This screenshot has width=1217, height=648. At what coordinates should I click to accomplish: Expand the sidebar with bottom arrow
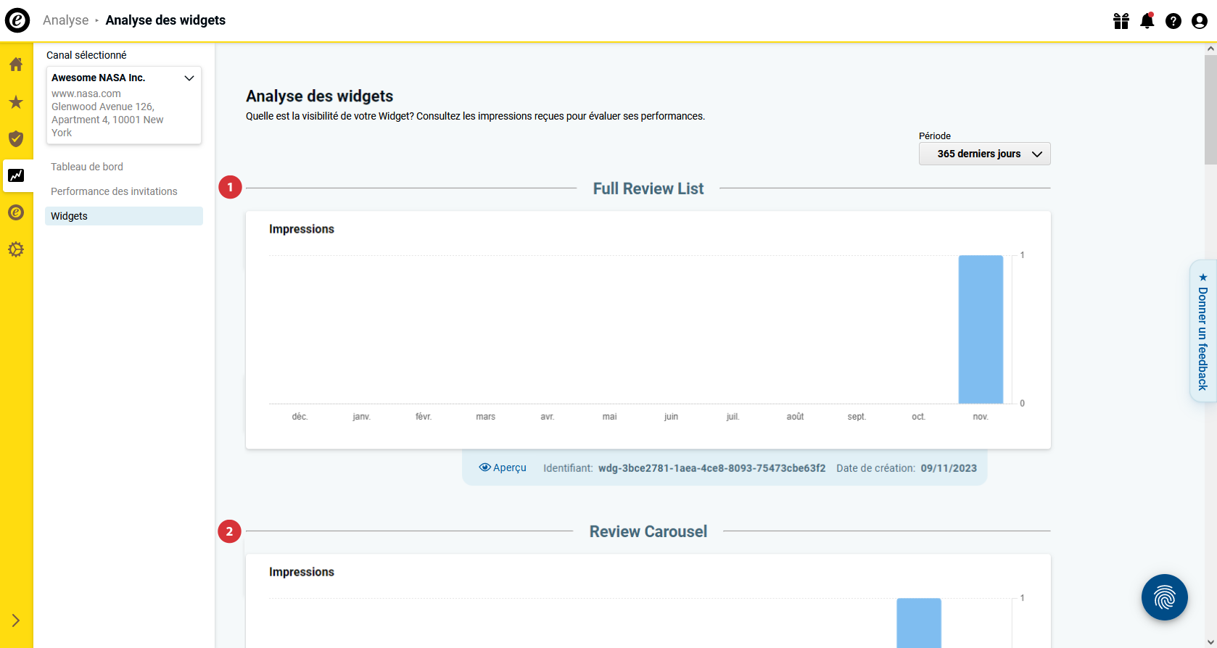click(x=16, y=620)
